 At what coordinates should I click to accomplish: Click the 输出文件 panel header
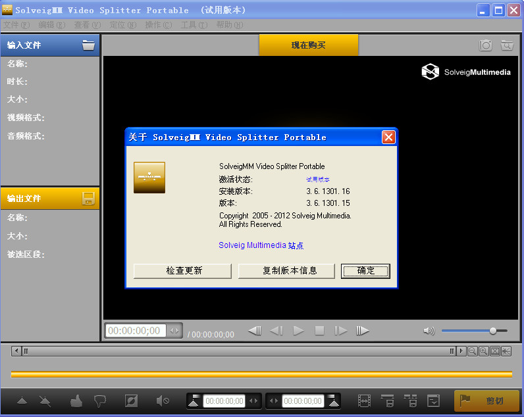50,199
